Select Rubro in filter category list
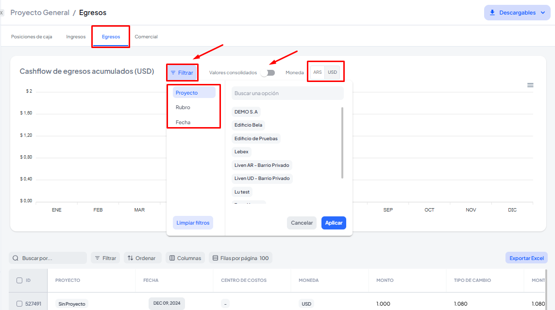The image size is (555, 310). [x=183, y=107]
